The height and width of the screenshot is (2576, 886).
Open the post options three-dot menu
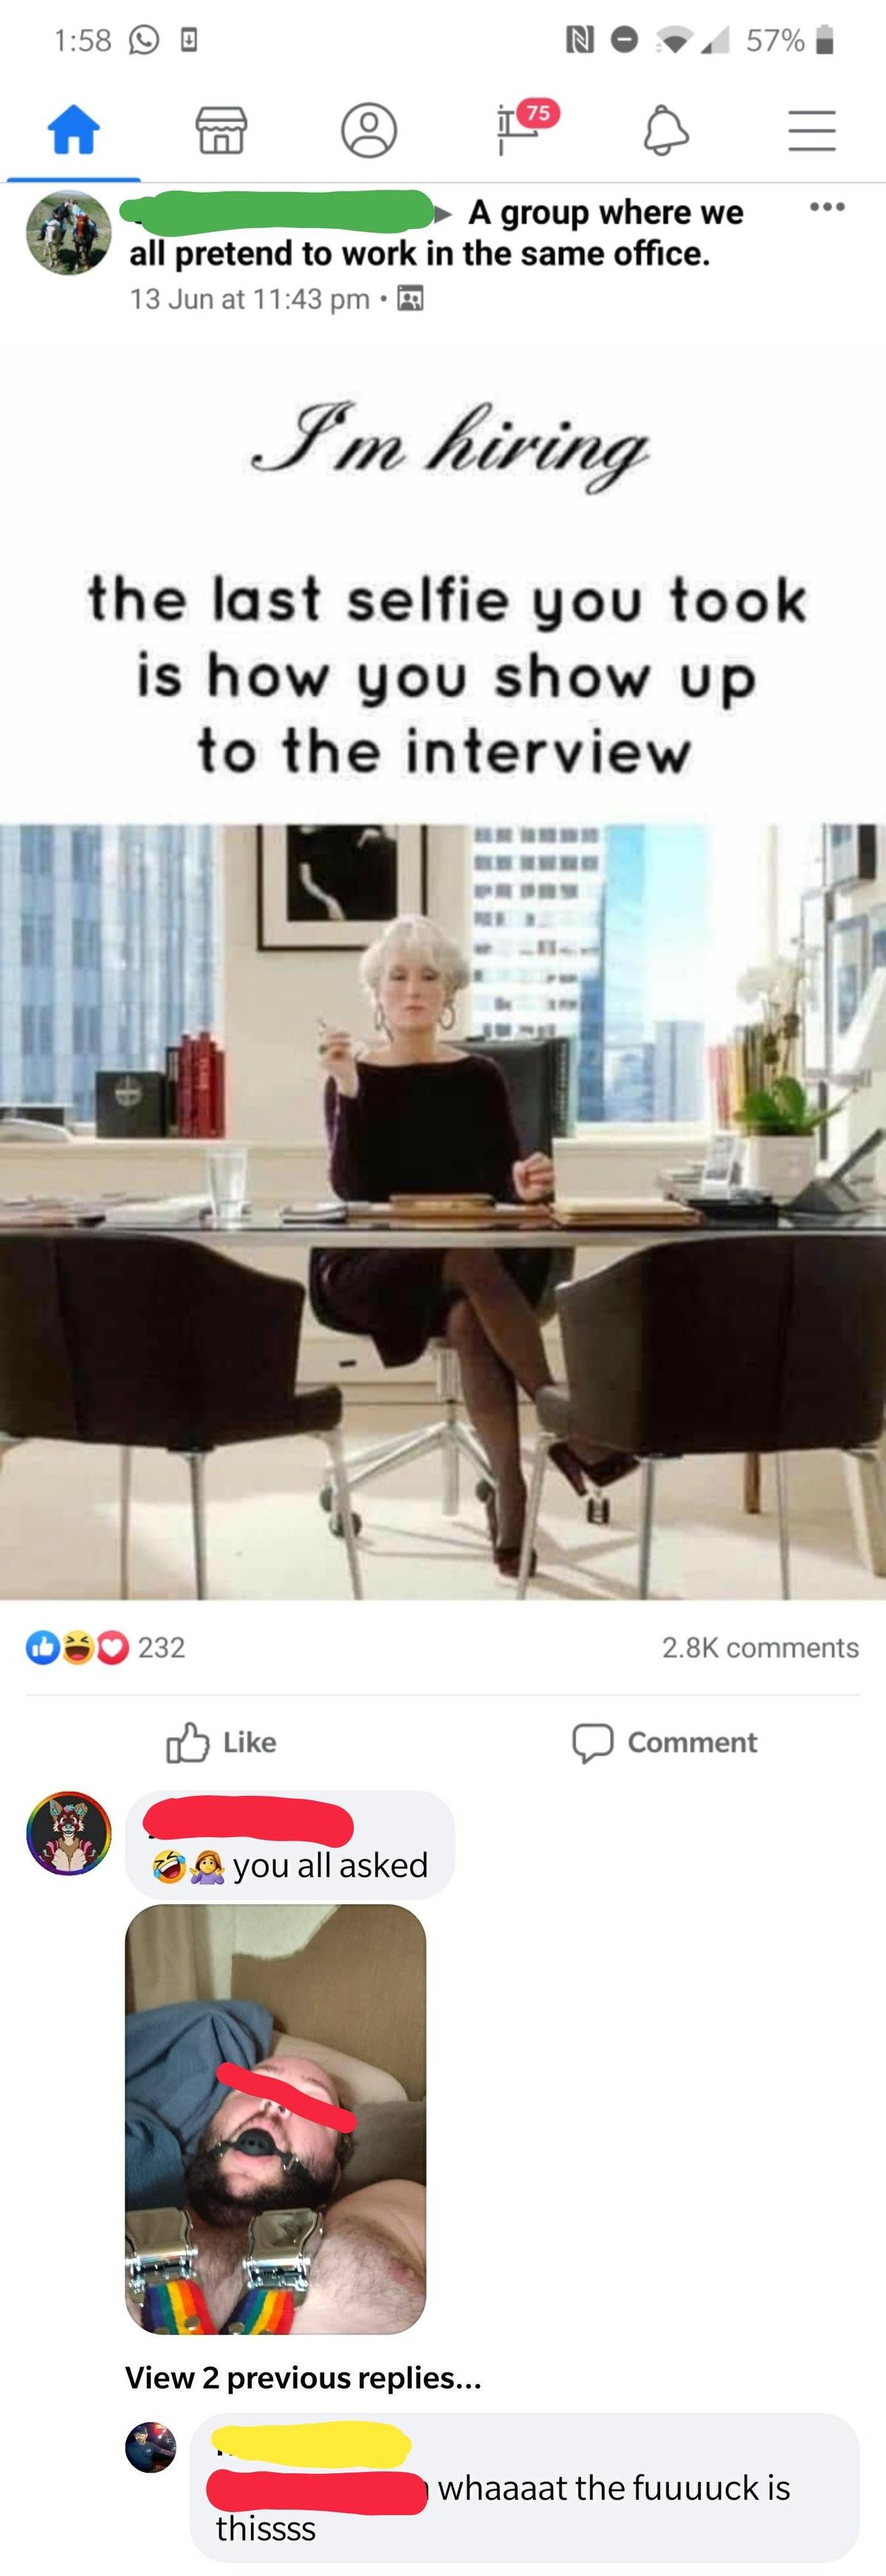pos(827,207)
